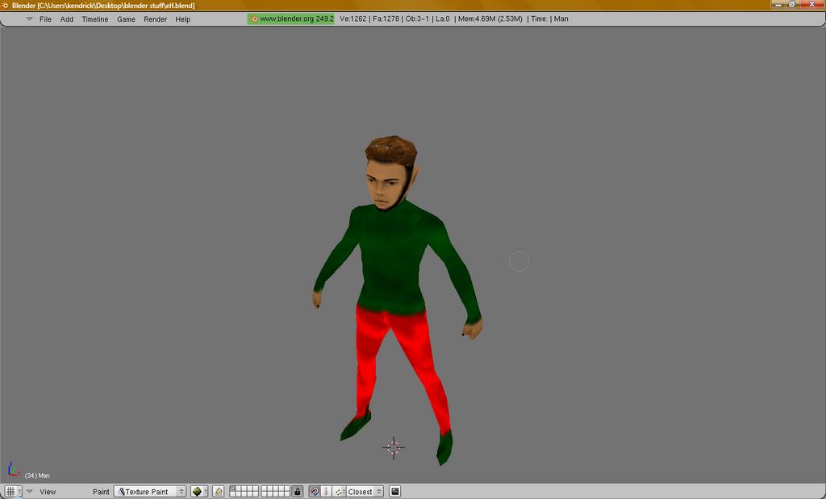Click the Blender logo in the title bar
The width and height of the screenshot is (826, 499).
5,6
